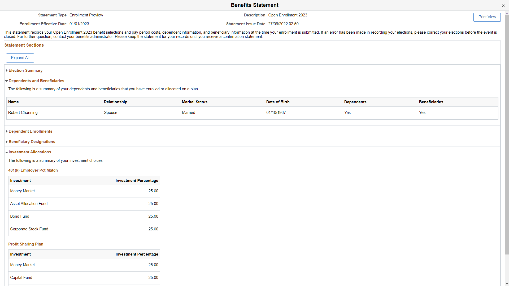Expand the Beneficiary Designations section
The width and height of the screenshot is (509, 286).
pyautogui.click(x=32, y=141)
